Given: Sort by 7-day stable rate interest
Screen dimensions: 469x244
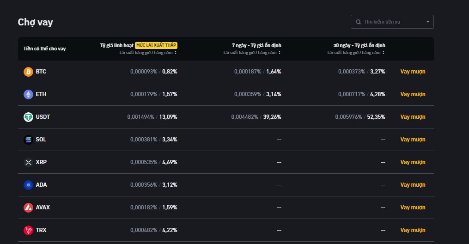Looking at the screenshot, I should (x=280, y=53).
